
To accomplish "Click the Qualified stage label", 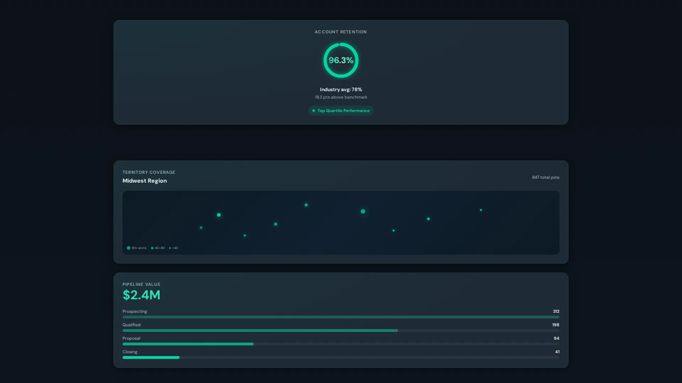I will point(131,325).
